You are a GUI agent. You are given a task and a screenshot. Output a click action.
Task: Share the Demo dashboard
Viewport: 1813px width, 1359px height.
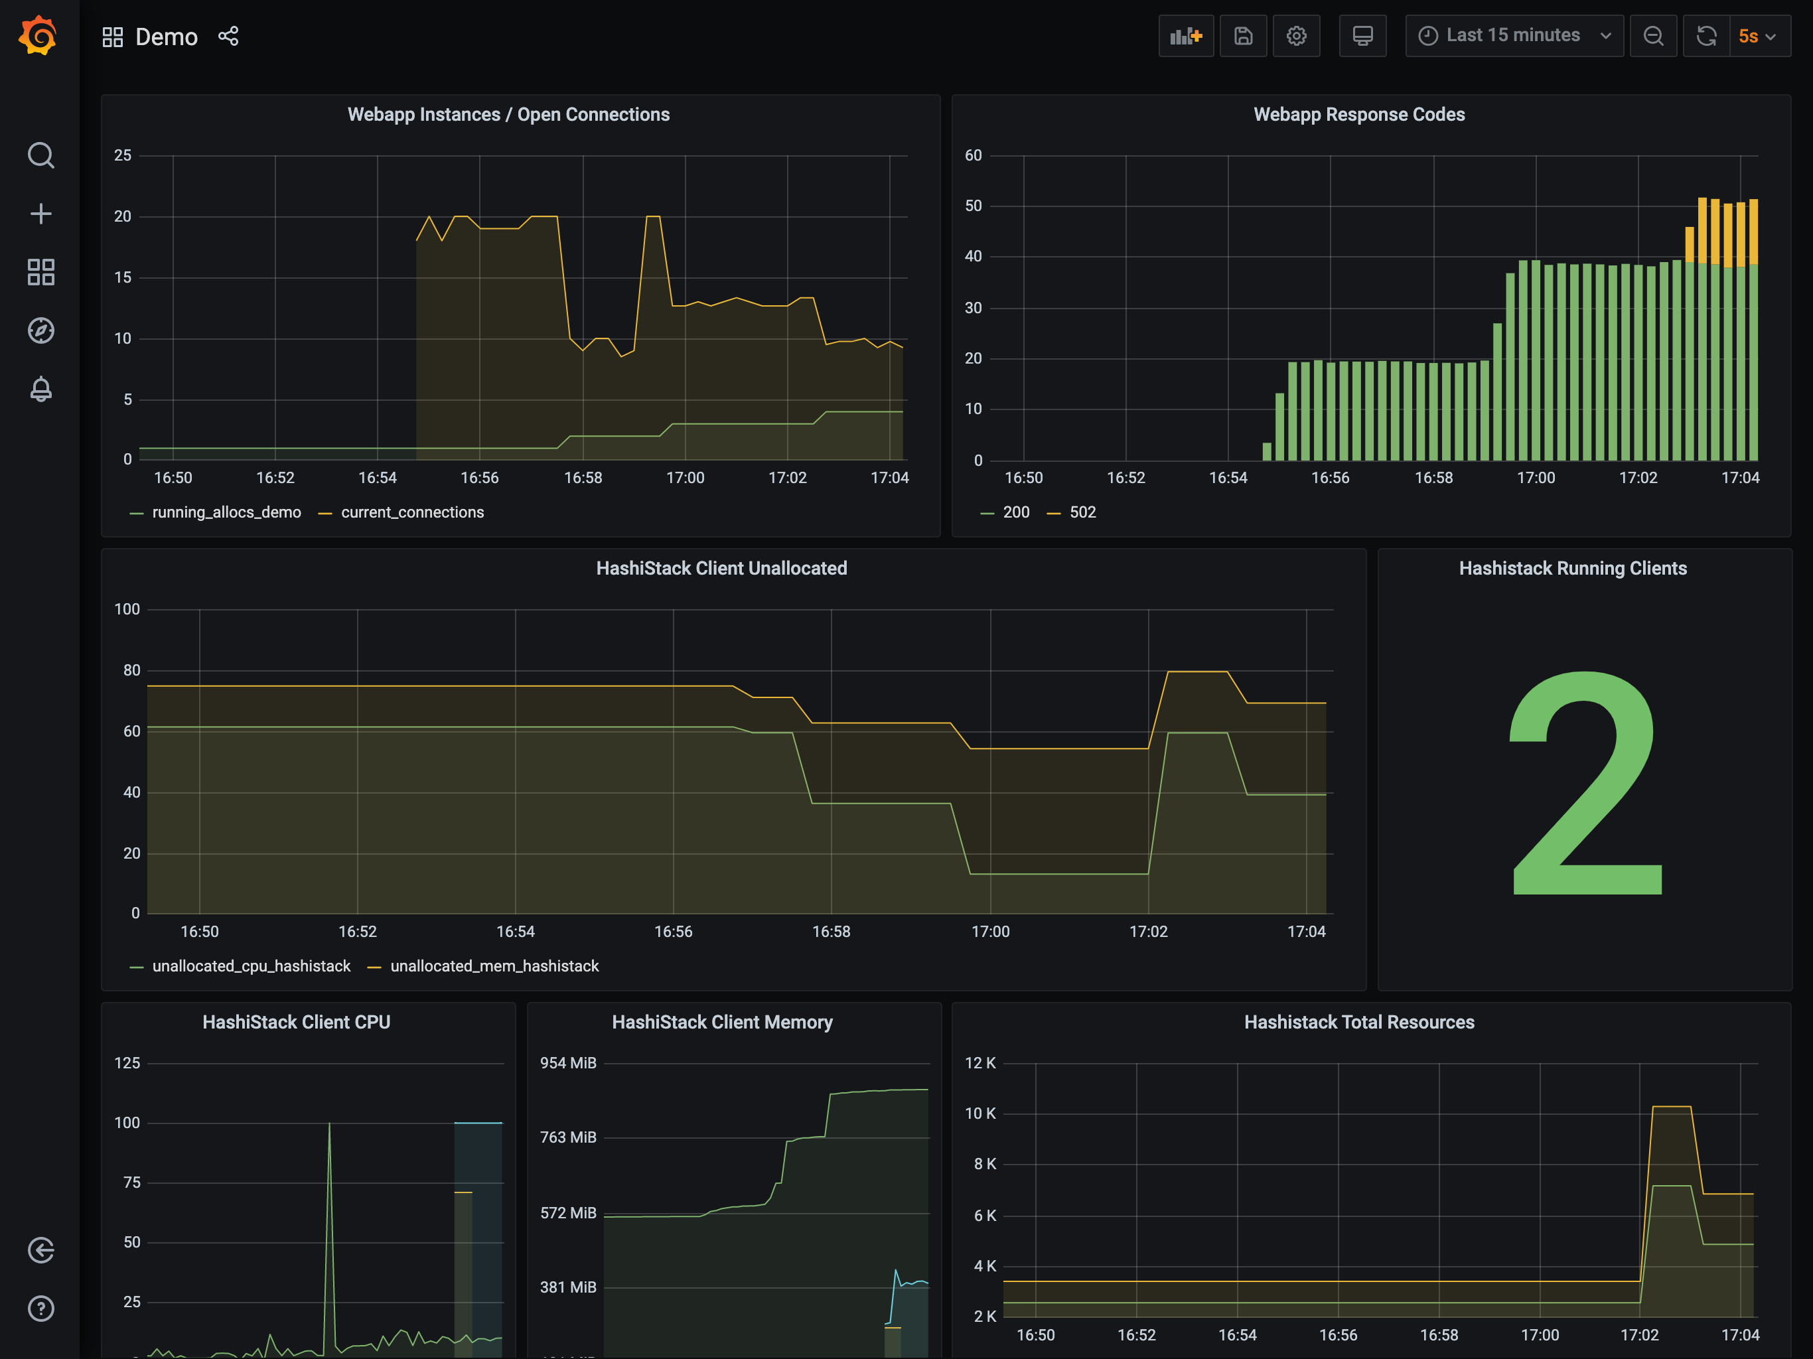point(229,36)
